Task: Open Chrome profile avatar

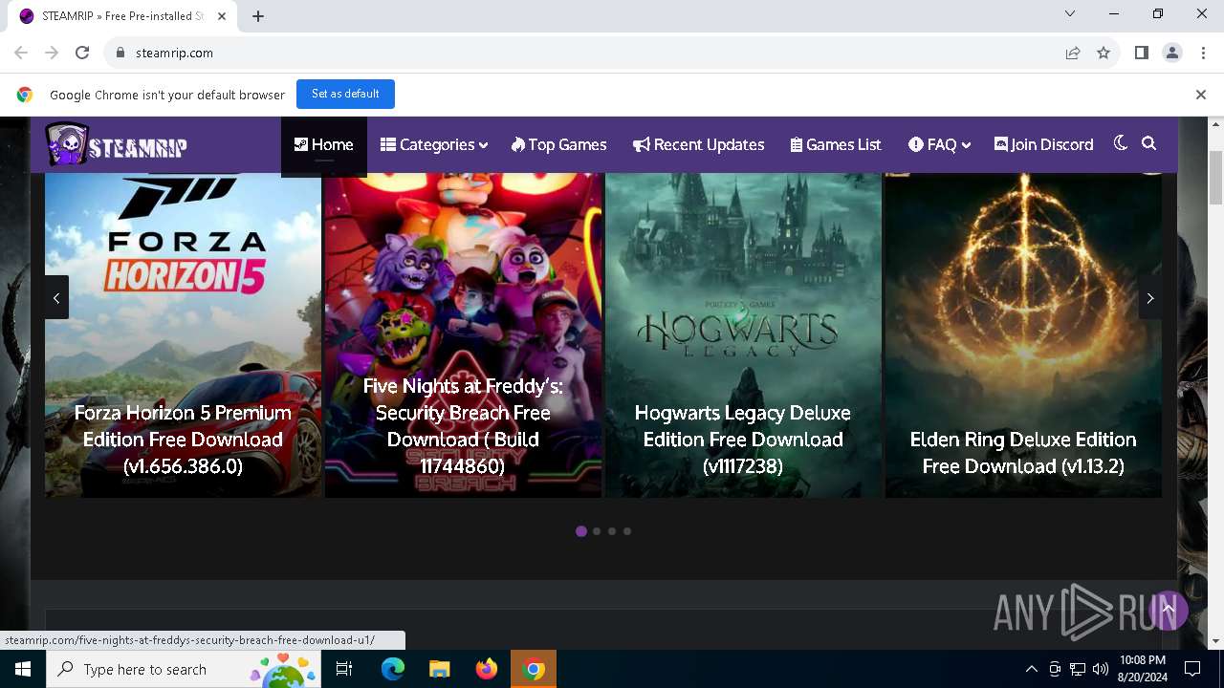Action: 1172,53
